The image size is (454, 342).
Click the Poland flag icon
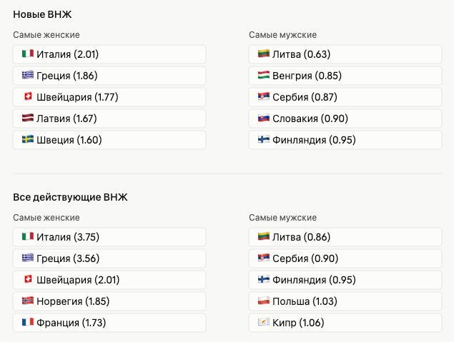tap(264, 301)
